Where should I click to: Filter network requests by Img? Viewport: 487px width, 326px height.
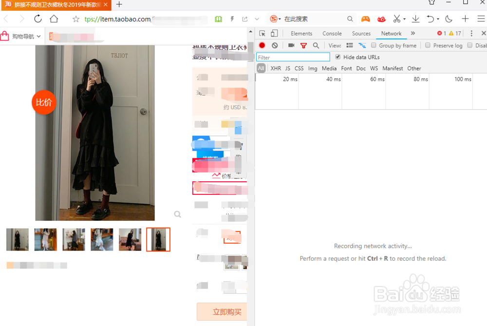pos(313,68)
